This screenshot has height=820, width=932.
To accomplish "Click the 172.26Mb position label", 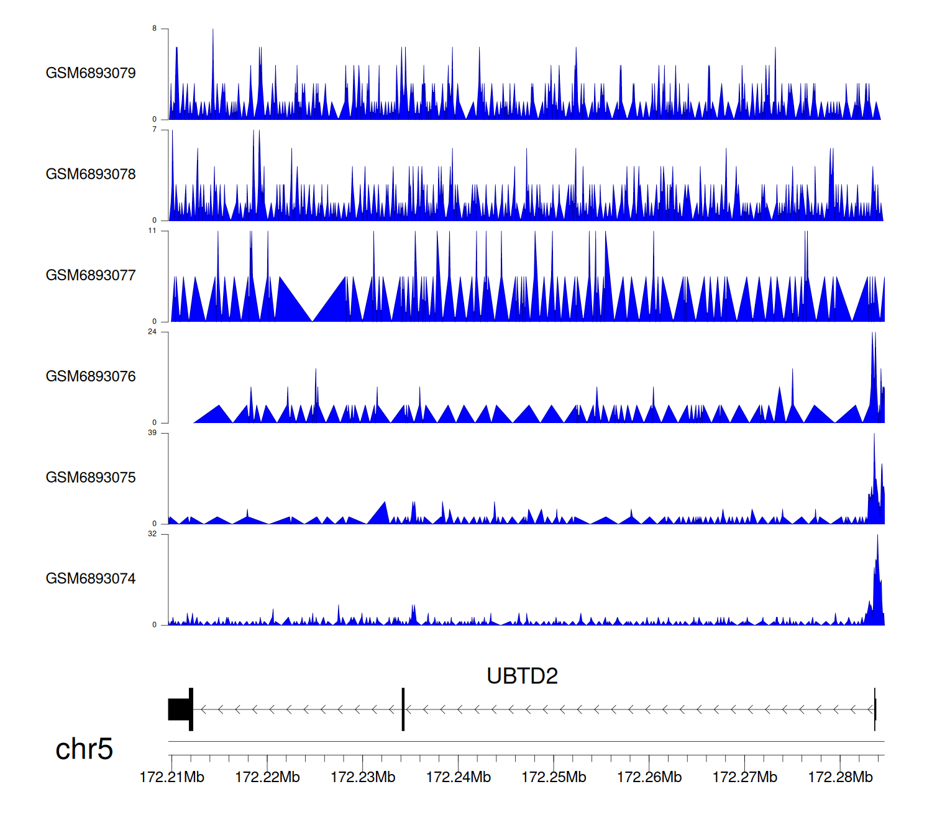I will pyautogui.click(x=649, y=777).
